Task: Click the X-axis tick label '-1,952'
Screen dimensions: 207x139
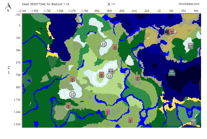Action: 34,11
